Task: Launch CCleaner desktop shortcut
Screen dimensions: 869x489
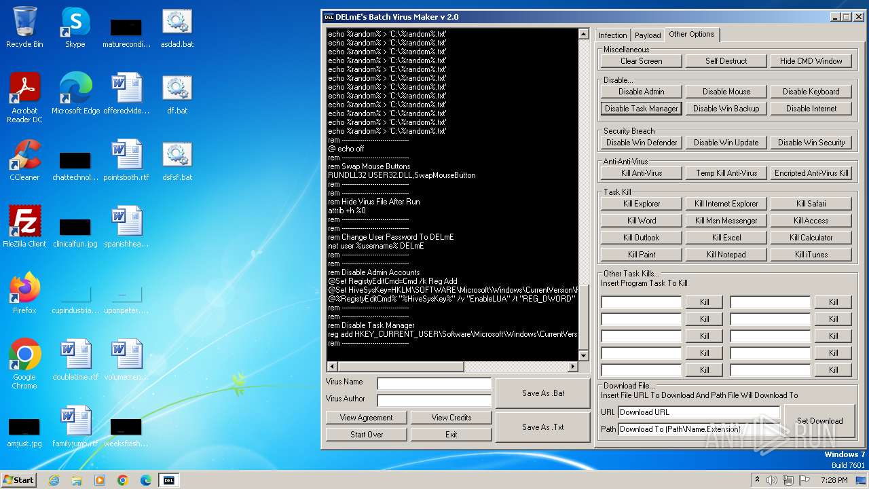Action: coord(24,160)
